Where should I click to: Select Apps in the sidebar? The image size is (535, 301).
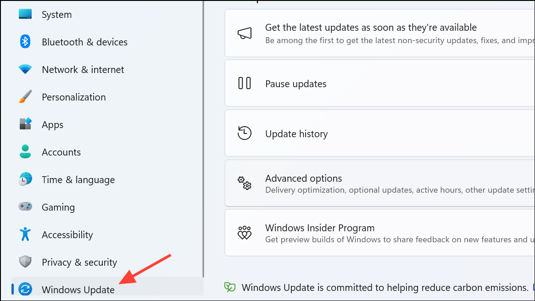(52, 124)
